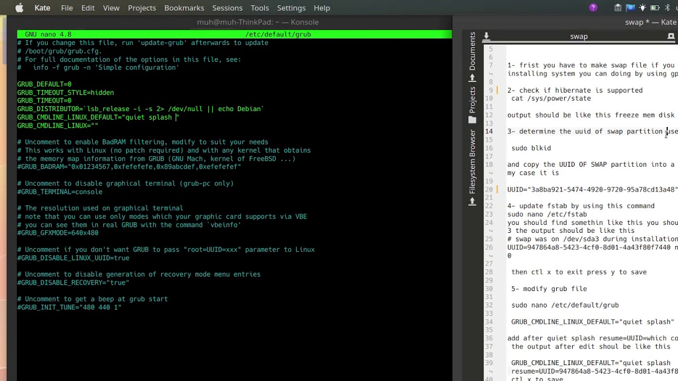Open the Filesystem Browser sidebar panel
The width and height of the screenshot is (678, 381).
pyautogui.click(x=472, y=161)
